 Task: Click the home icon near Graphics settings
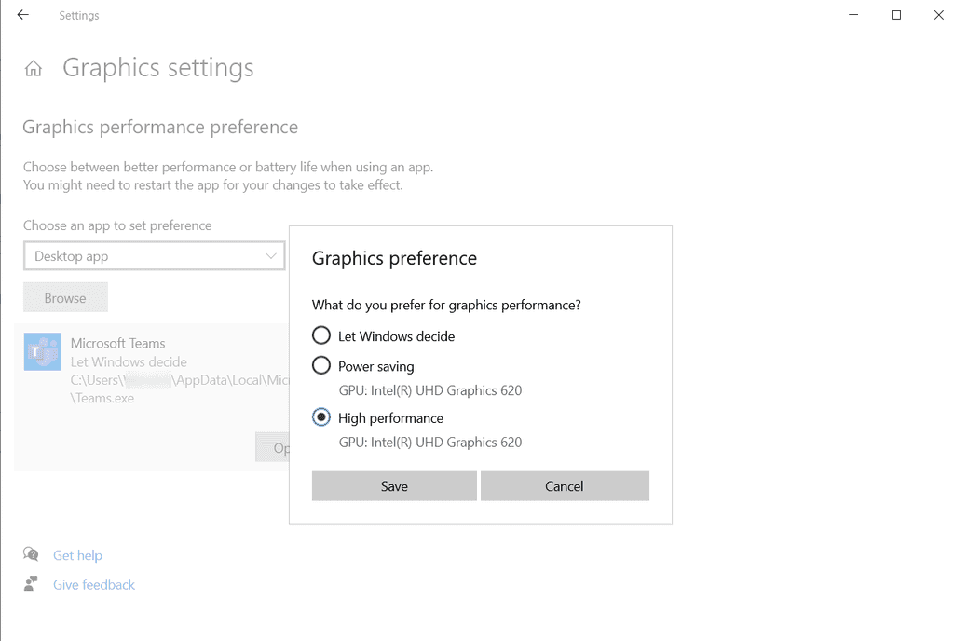[x=33, y=67]
